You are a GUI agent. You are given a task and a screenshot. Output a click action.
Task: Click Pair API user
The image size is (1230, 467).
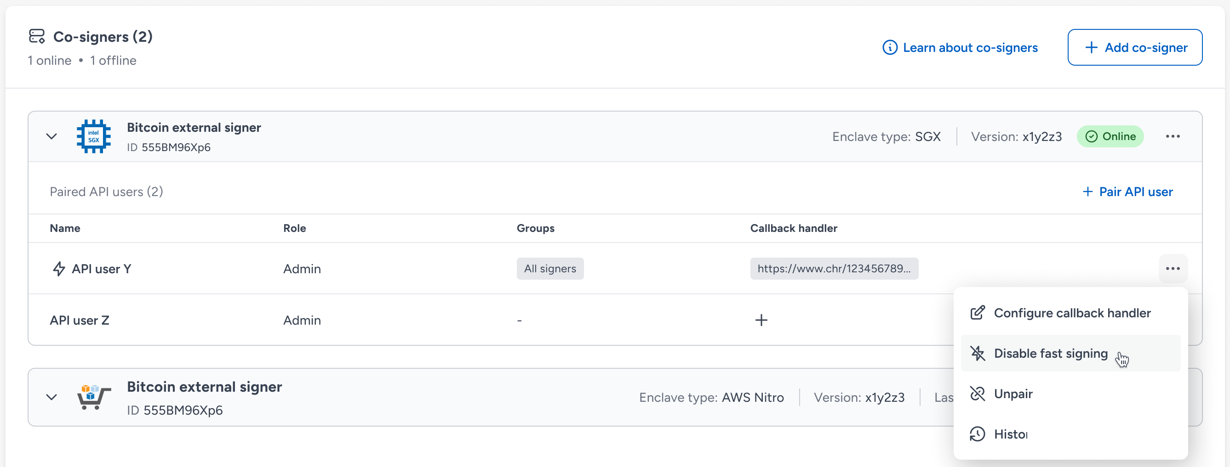[x=1127, y=192]
